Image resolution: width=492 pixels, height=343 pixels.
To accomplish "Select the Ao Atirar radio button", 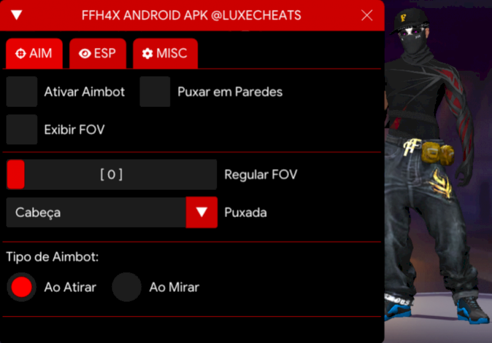I will [x=22, y=287].
